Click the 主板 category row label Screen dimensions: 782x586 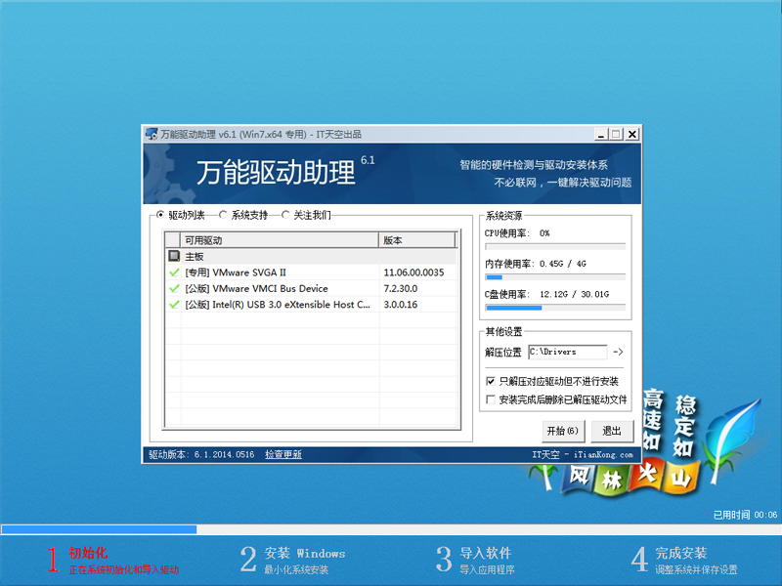(x=194, y=256)
